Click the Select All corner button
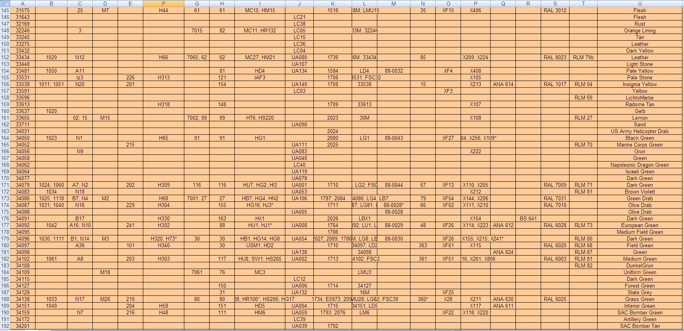 tap(5, 4)
